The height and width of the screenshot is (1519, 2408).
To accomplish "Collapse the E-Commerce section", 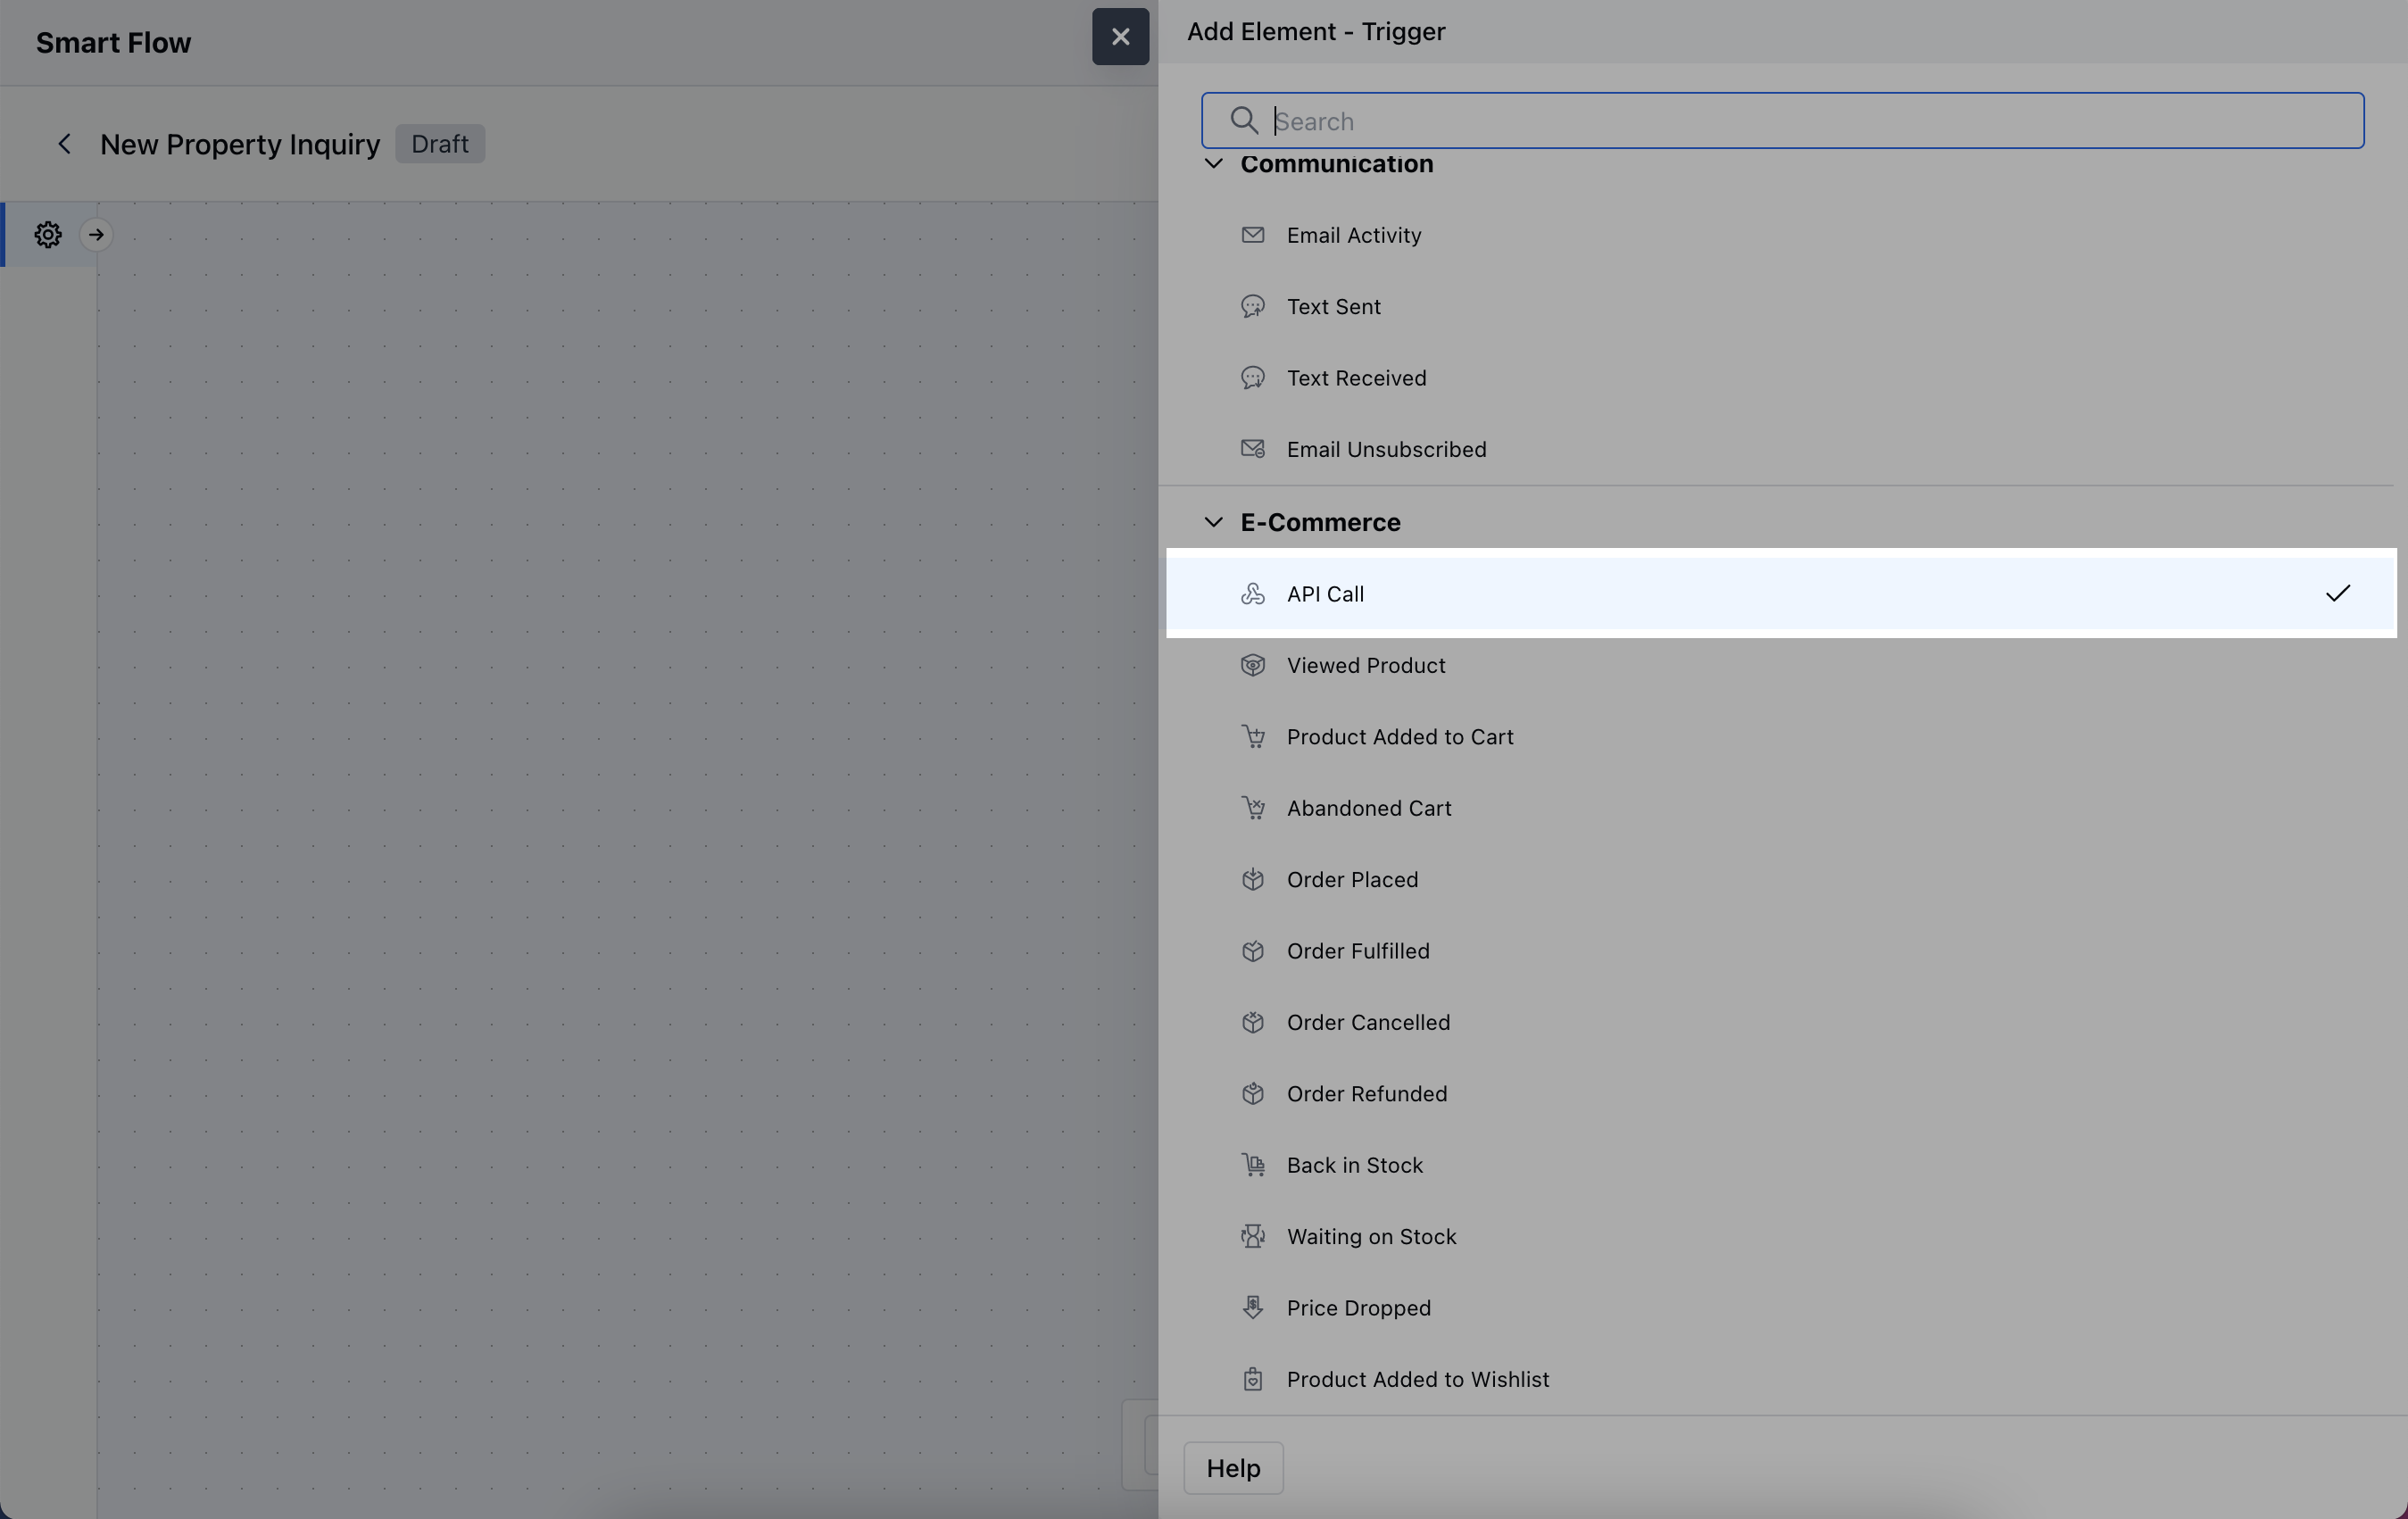I will 1213,522.
